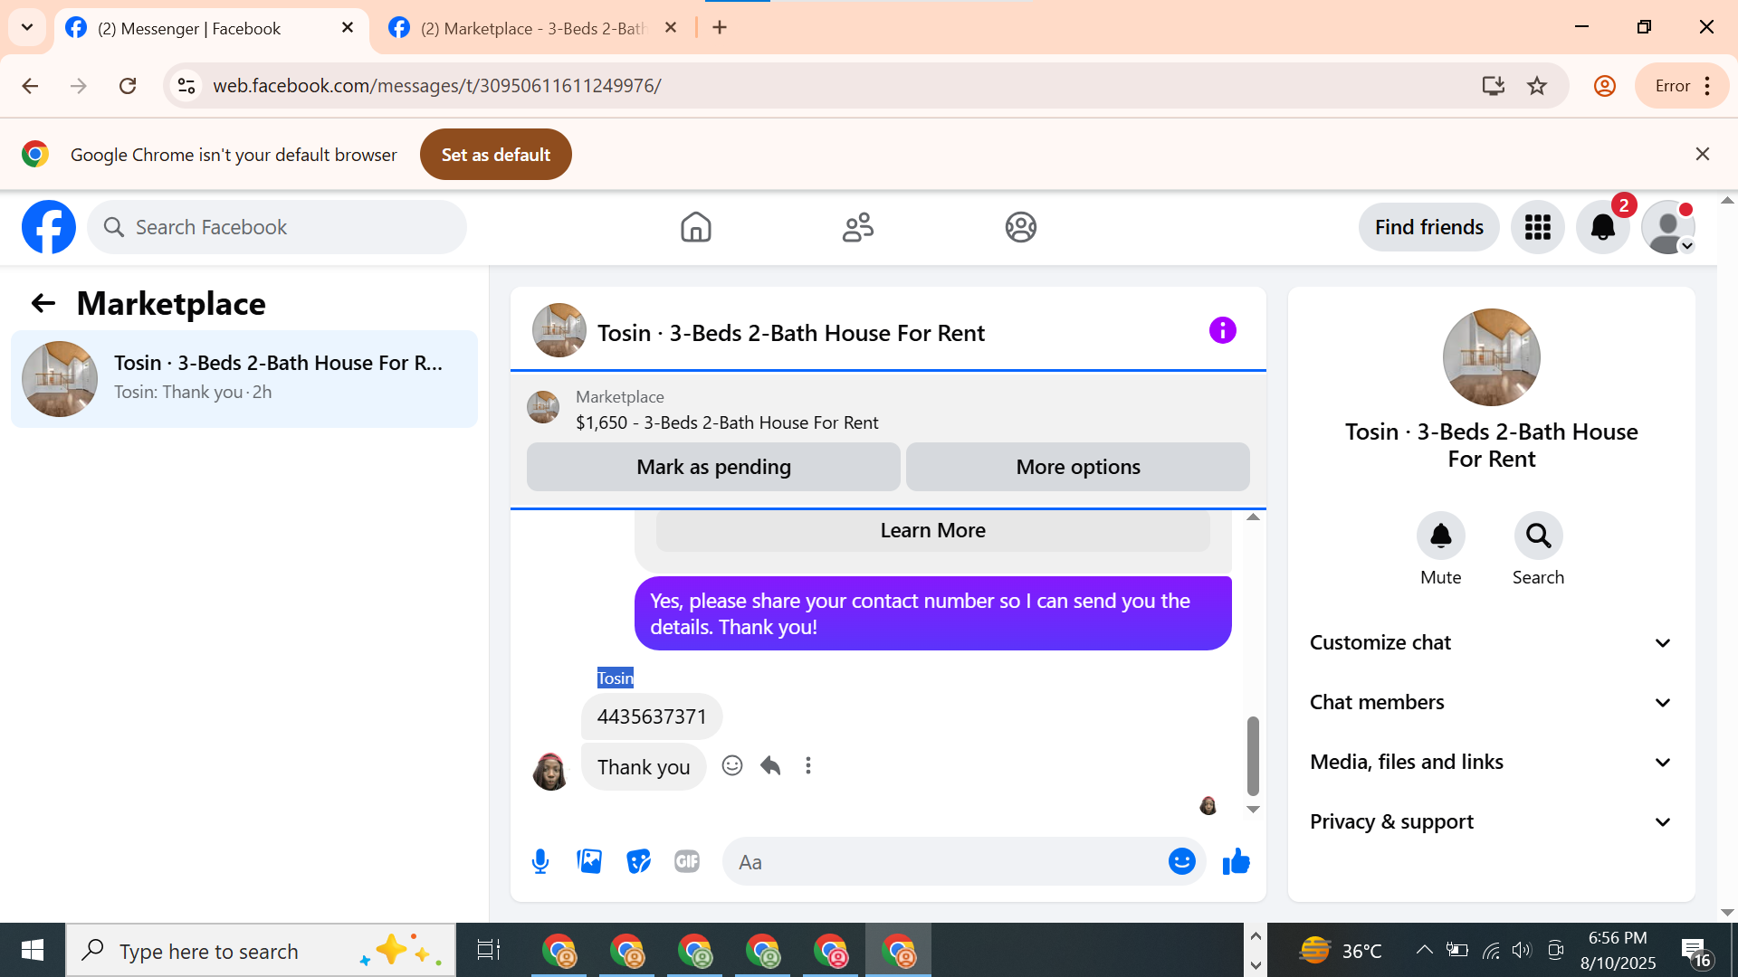Expand the Chat members section
Image resolution: width=1738 pixels, height=977 pixels.
(1491, 702)
